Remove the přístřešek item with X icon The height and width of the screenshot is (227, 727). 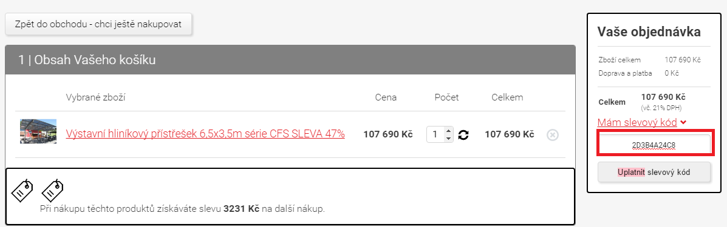coord(552,135)
